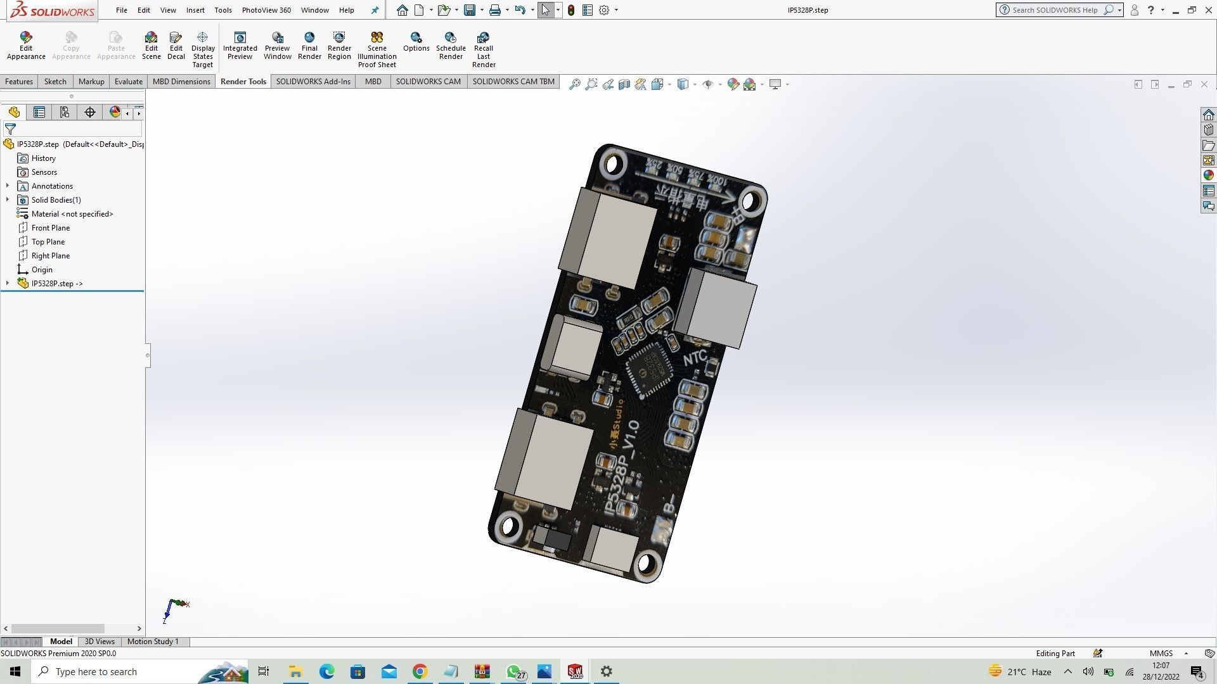Switch to the Evaluate tab

point(128,82)
